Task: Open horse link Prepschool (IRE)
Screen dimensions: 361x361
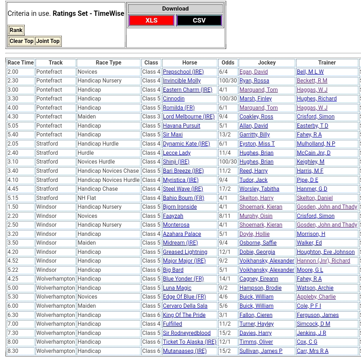Action: click(183, 72)
